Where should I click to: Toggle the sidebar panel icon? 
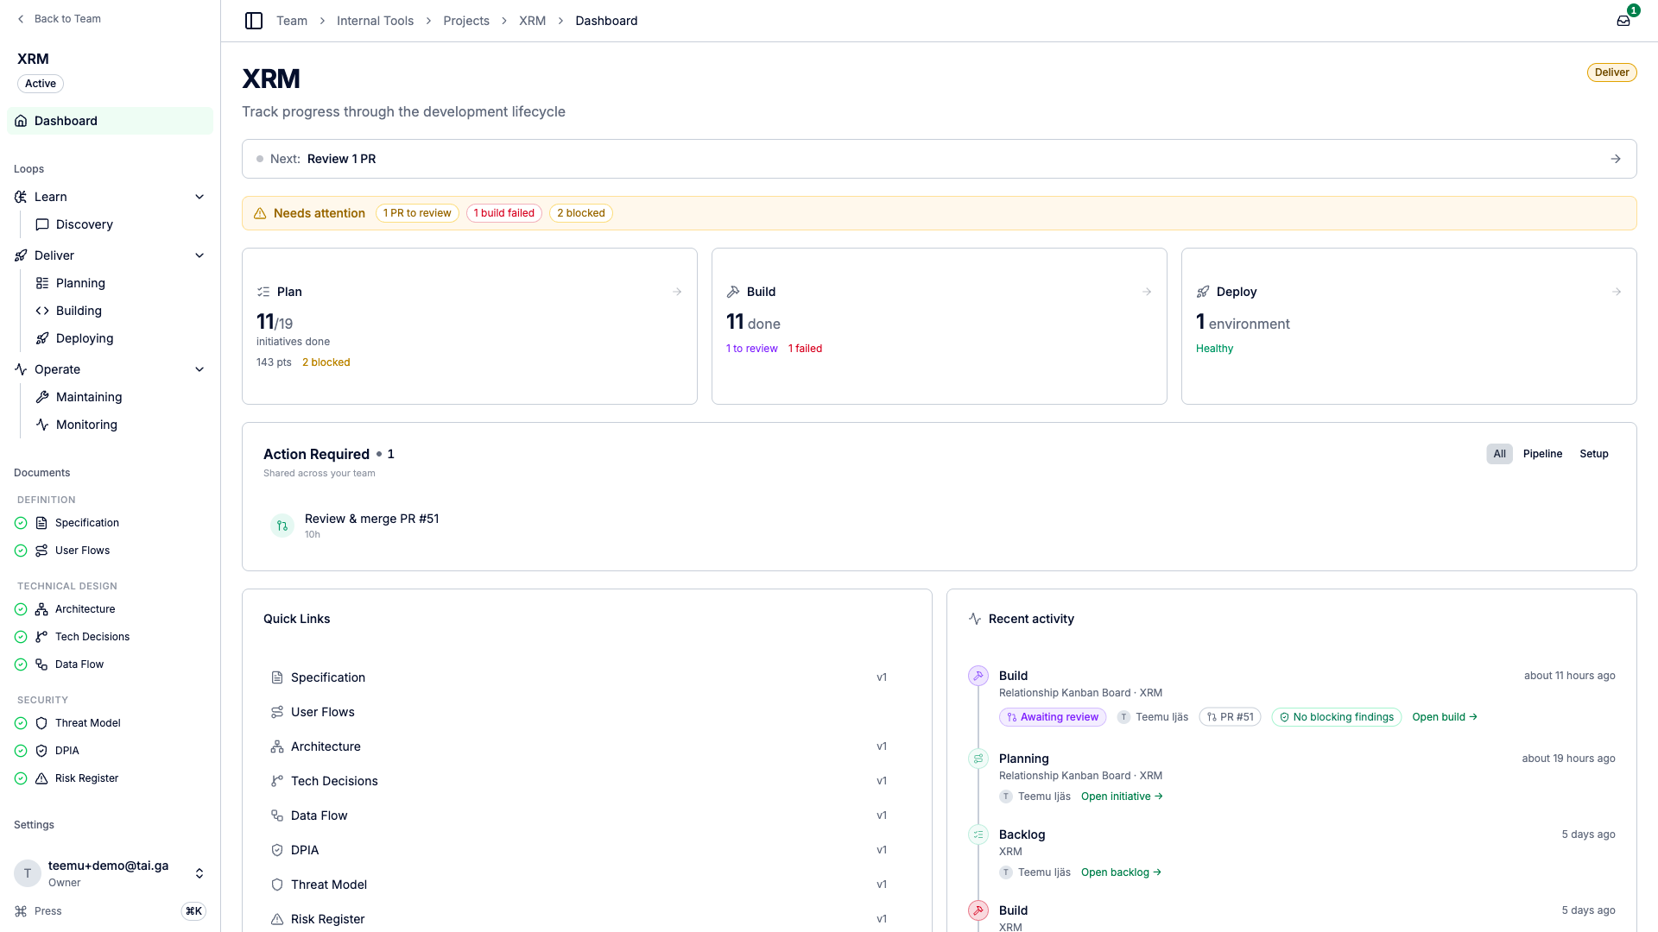[254, 21]
